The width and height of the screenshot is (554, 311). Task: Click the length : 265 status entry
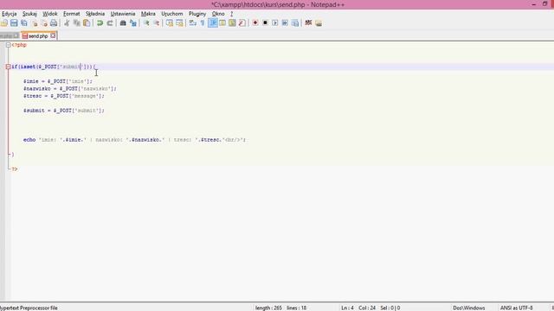pyautogui.click(x=268, y=308)
